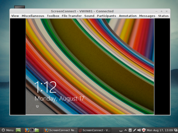Click the 1:12 clock on the remote lock screen

(45, 87)
